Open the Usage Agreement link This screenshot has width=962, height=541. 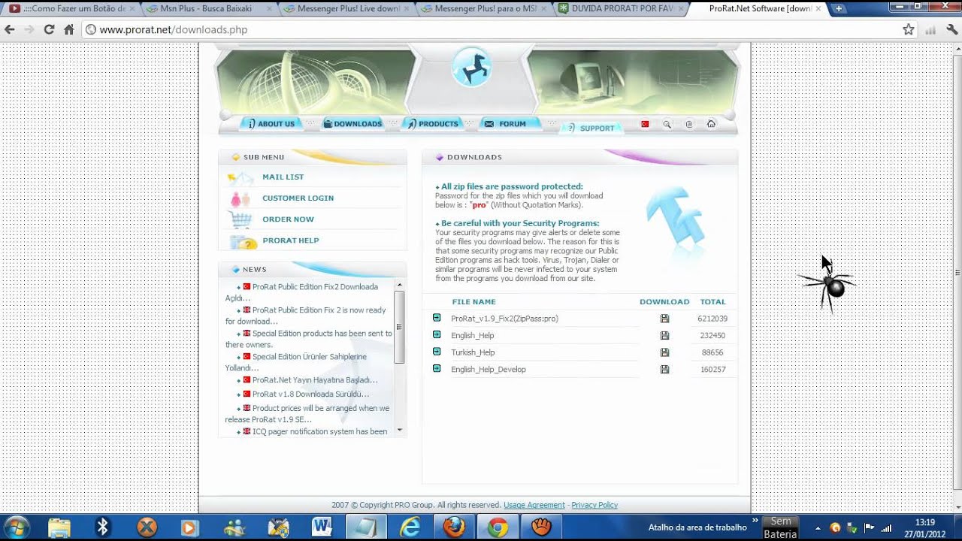coord(534,505)
